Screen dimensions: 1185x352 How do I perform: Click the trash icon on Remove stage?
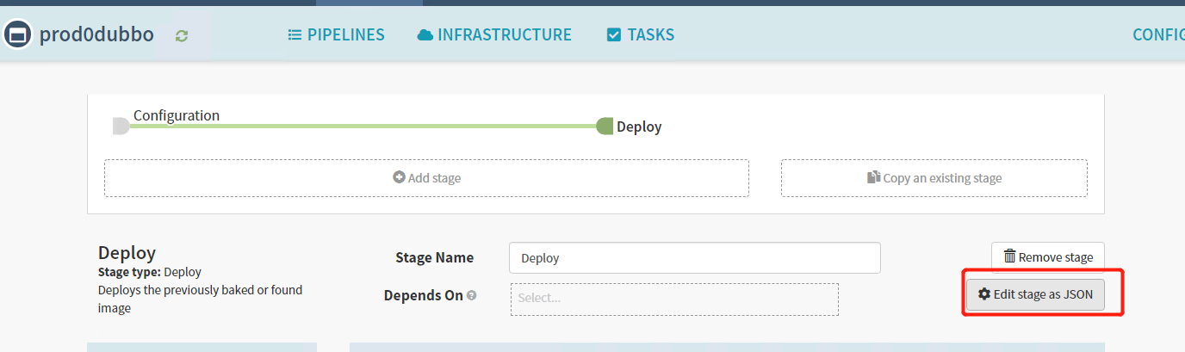point(1009,256)
